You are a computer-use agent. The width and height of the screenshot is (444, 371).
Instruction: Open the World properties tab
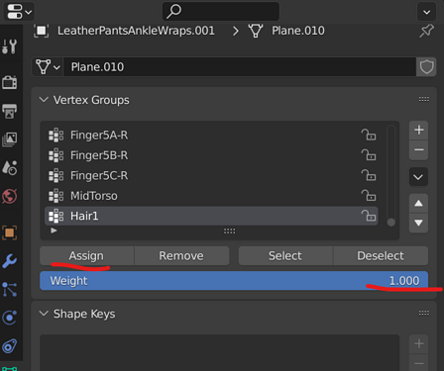point(10,197)
